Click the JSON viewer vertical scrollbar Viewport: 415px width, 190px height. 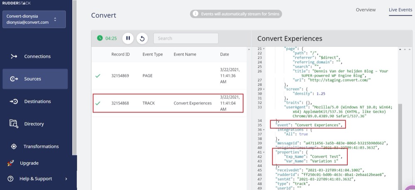tap(400, 147)
